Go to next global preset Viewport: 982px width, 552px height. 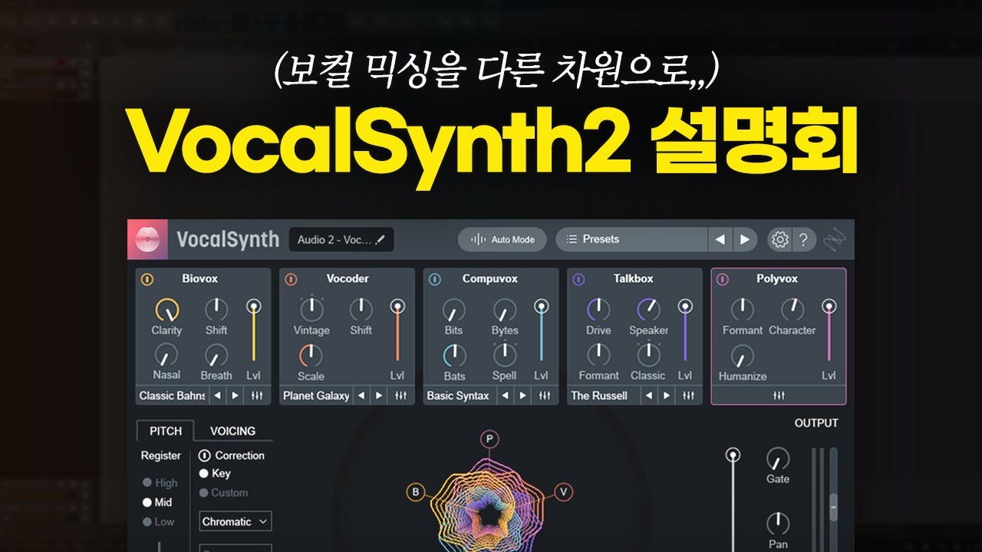(x=744, y=239)
